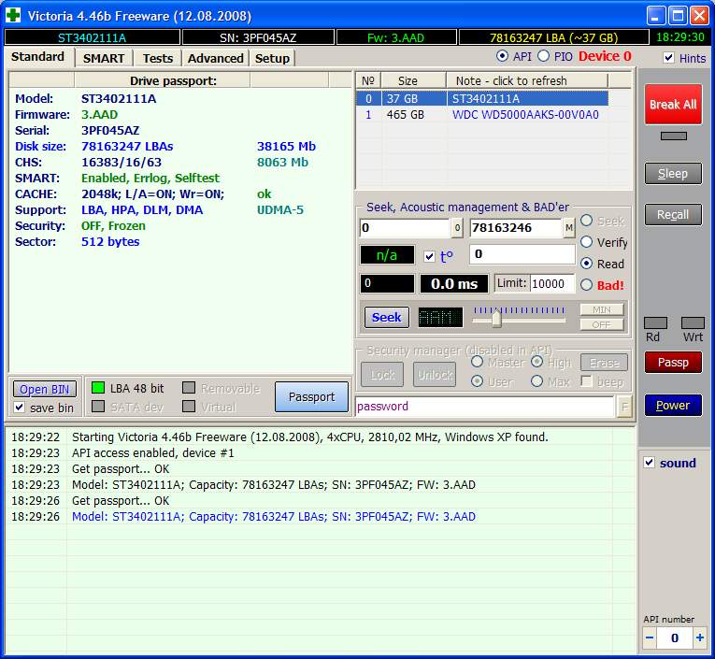Select the PIO access mode radio button

coord(544,57)
